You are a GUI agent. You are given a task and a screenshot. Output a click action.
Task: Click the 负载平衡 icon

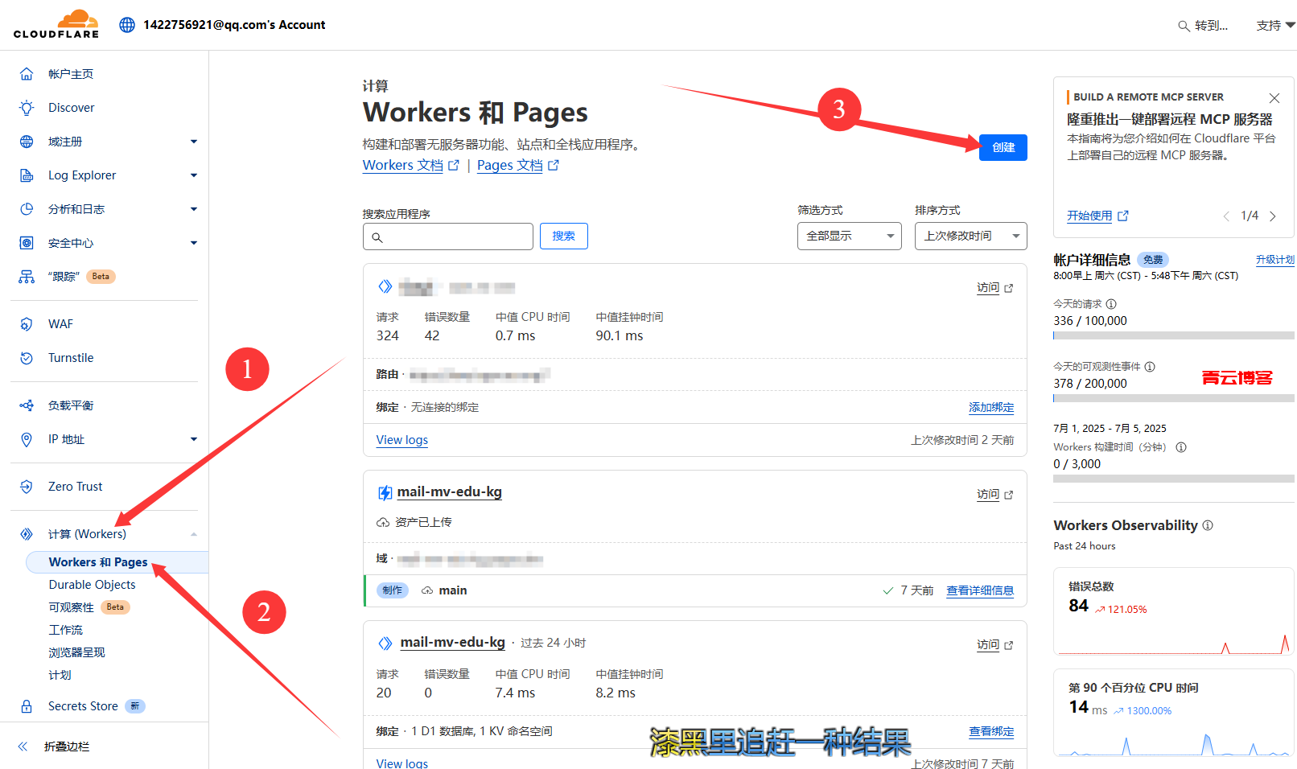[27, 405]
